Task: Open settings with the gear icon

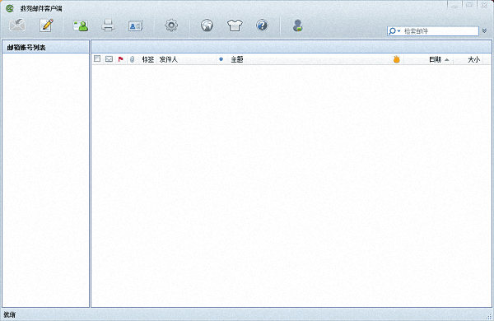Action: click(171, 26)
